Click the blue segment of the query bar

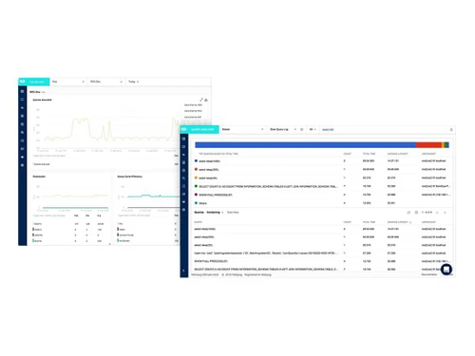(x=305, y=145)
